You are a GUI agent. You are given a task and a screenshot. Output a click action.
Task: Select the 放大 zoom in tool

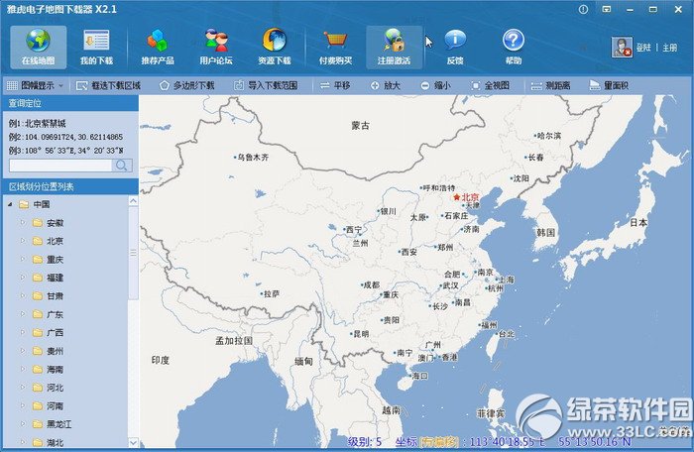click(x=386, y=85)
